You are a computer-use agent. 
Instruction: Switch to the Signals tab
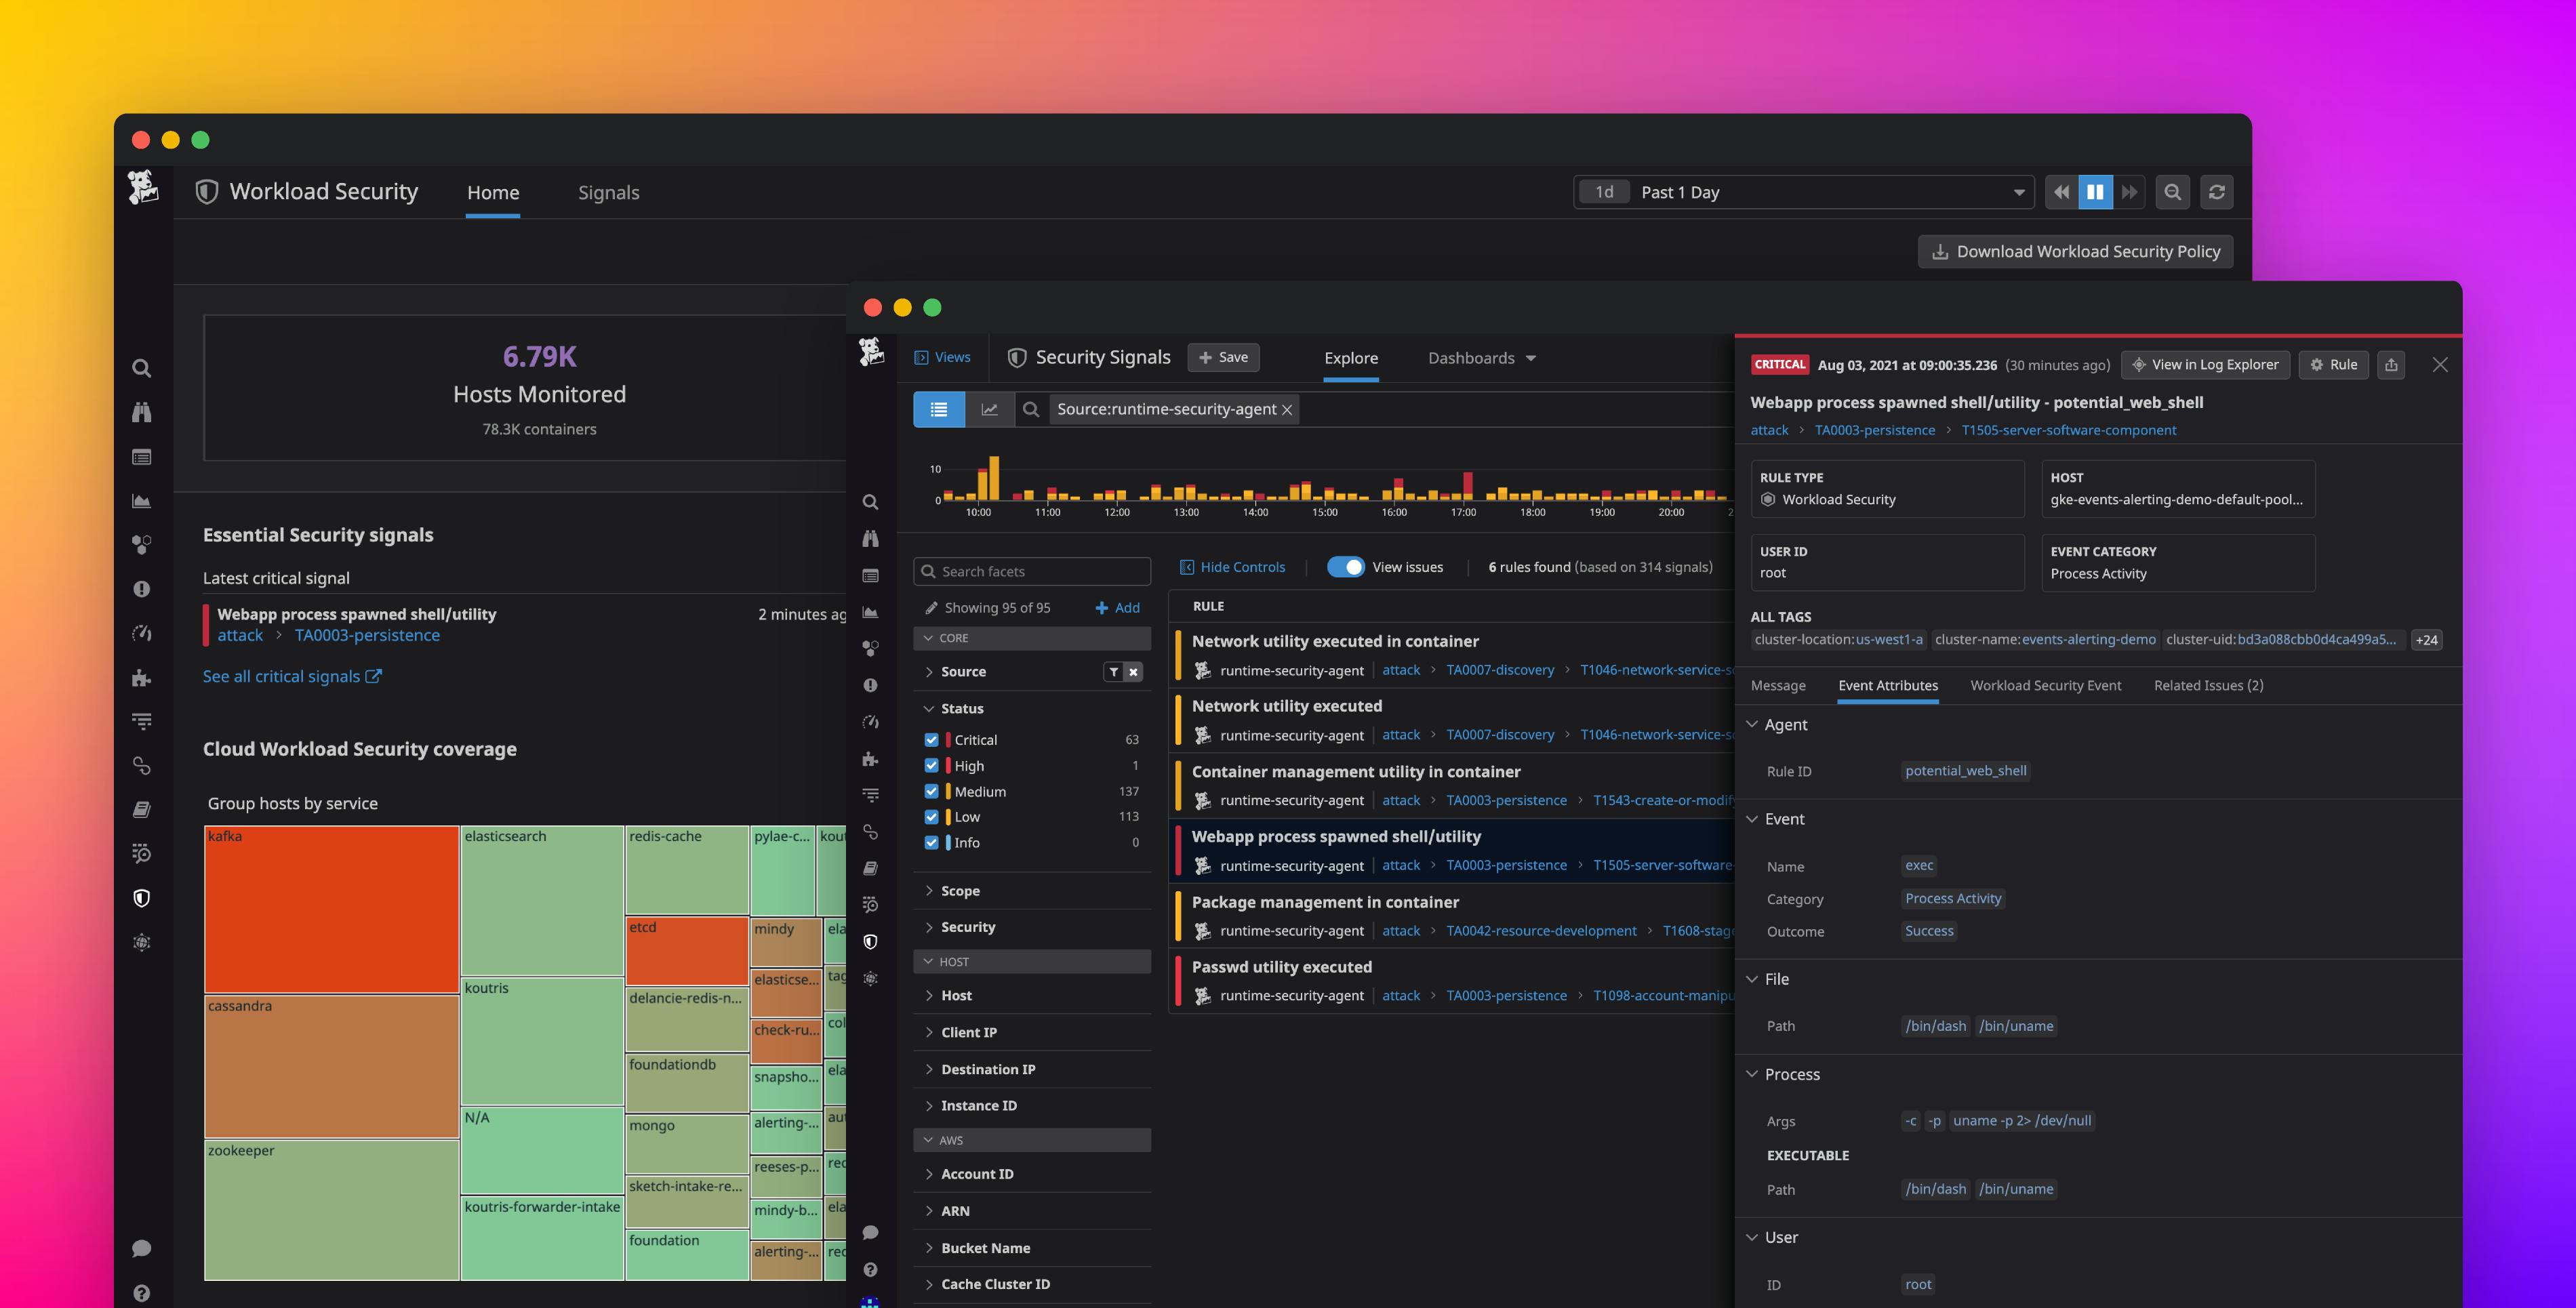pyautogui.click(x=608, y=192)
